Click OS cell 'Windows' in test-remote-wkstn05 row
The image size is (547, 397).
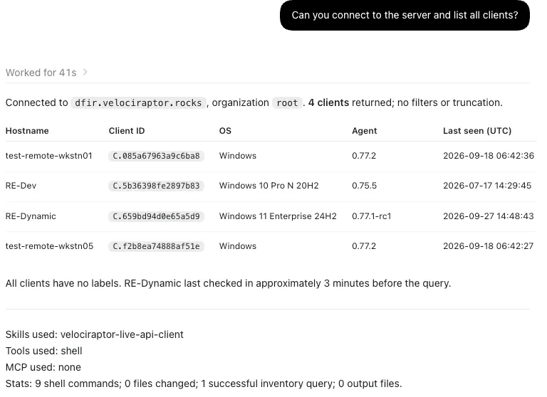coord(238,246)
